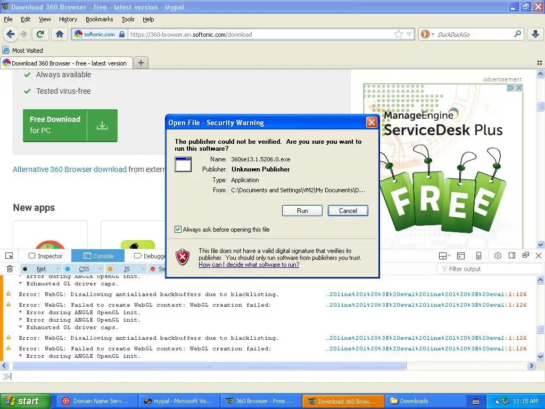Toggle the Net console filter
545x409 pixels.
37,269
